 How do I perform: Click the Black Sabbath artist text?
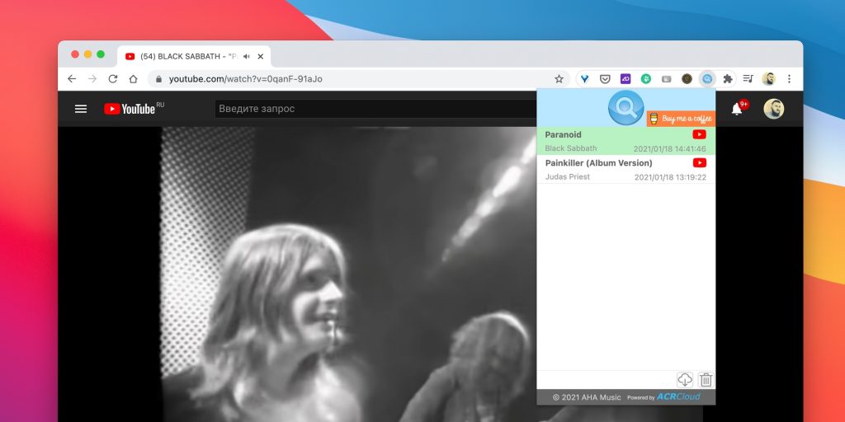click(x=571, y=148)
